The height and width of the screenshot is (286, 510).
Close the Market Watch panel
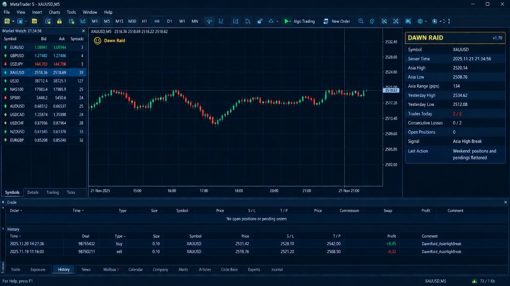[x=83, y=31]
